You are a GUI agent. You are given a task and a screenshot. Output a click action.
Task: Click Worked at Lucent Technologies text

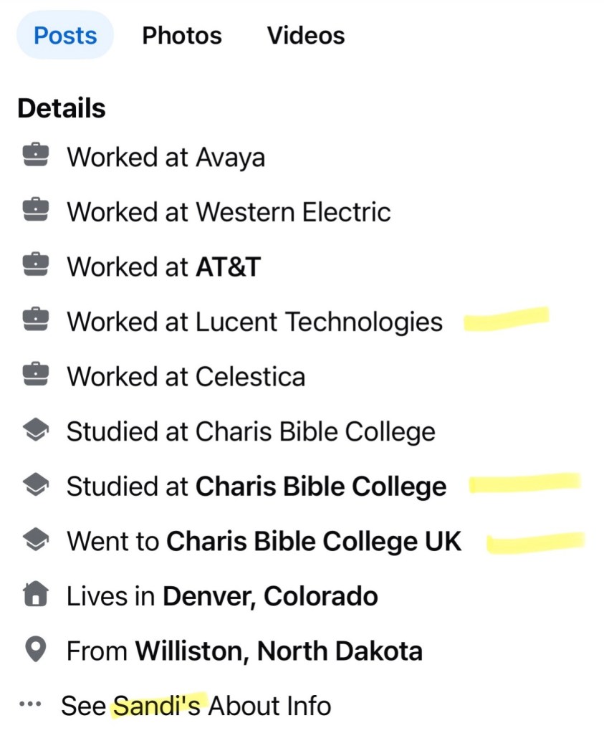coord(254,322)
